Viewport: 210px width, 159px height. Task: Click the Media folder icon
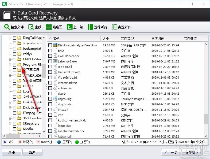[x=19, y=129]
